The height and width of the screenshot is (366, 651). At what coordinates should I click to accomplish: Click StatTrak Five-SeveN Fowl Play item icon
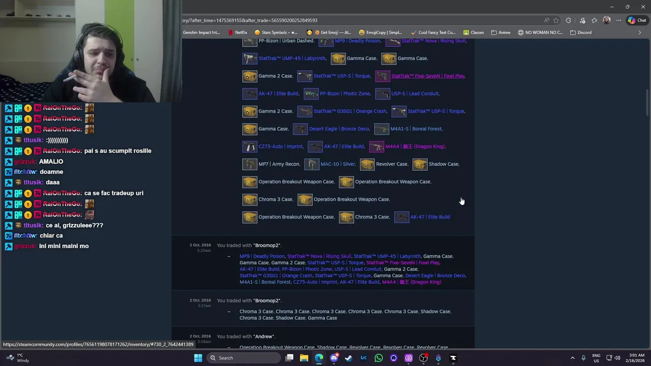(382, 76)
